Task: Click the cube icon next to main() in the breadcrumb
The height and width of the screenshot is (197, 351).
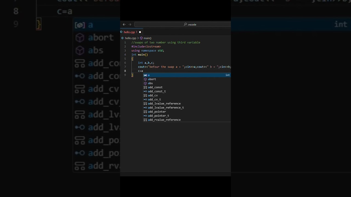Action: [141, 38]
